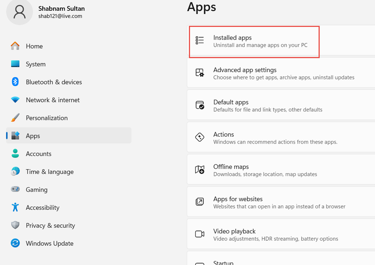Image resolution: width=375 pixels, height=265 pixels.
Task: Open Home in the sidebar
Action: tap(68, 46)
